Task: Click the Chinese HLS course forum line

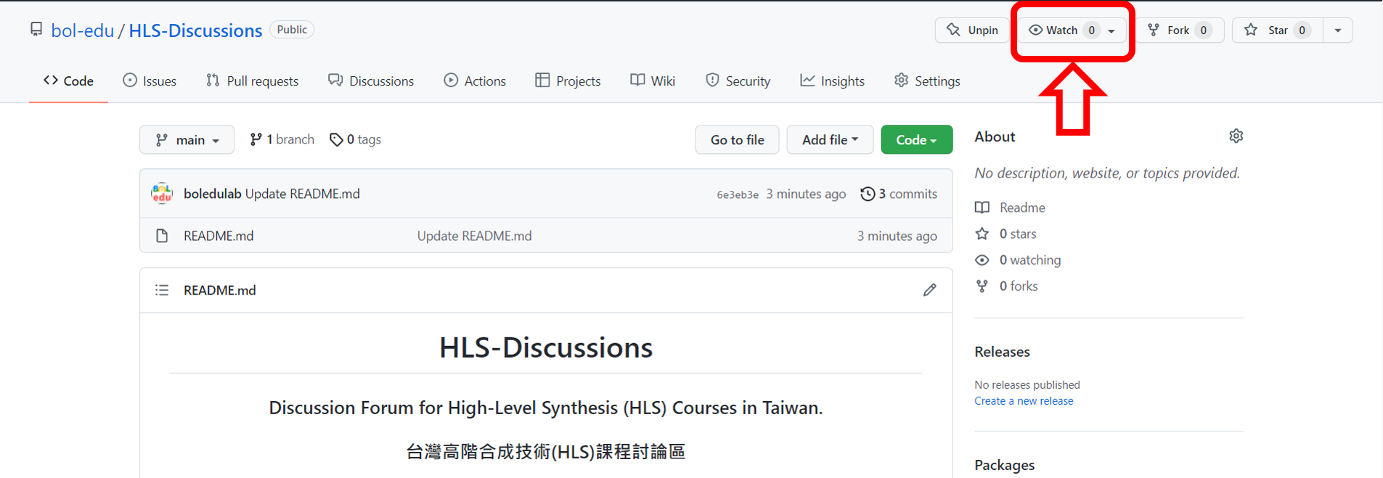Action: 546,452
